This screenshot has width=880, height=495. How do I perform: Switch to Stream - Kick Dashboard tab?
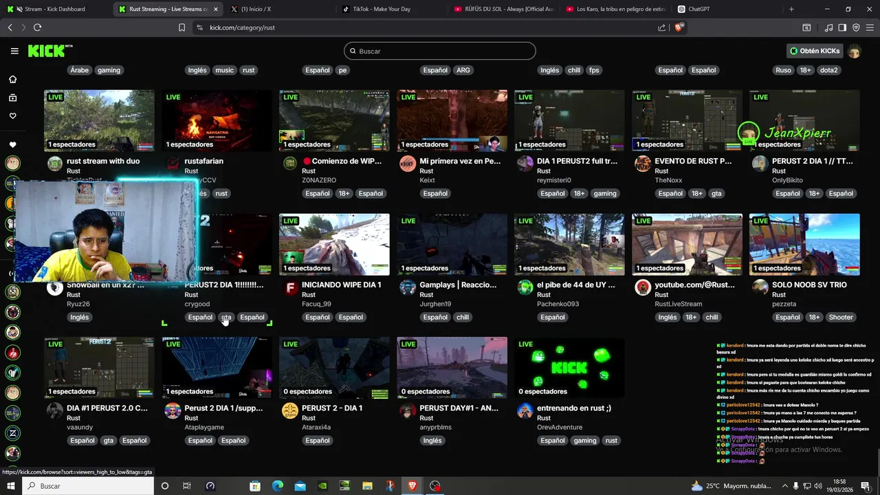(x=55, y=9)
